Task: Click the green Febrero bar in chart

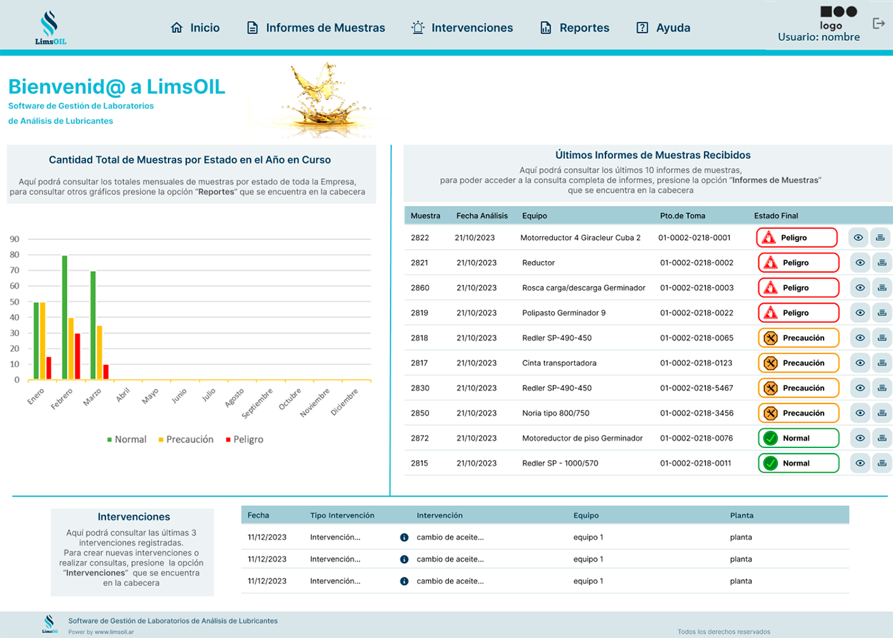Action: [x=64, y=318]
